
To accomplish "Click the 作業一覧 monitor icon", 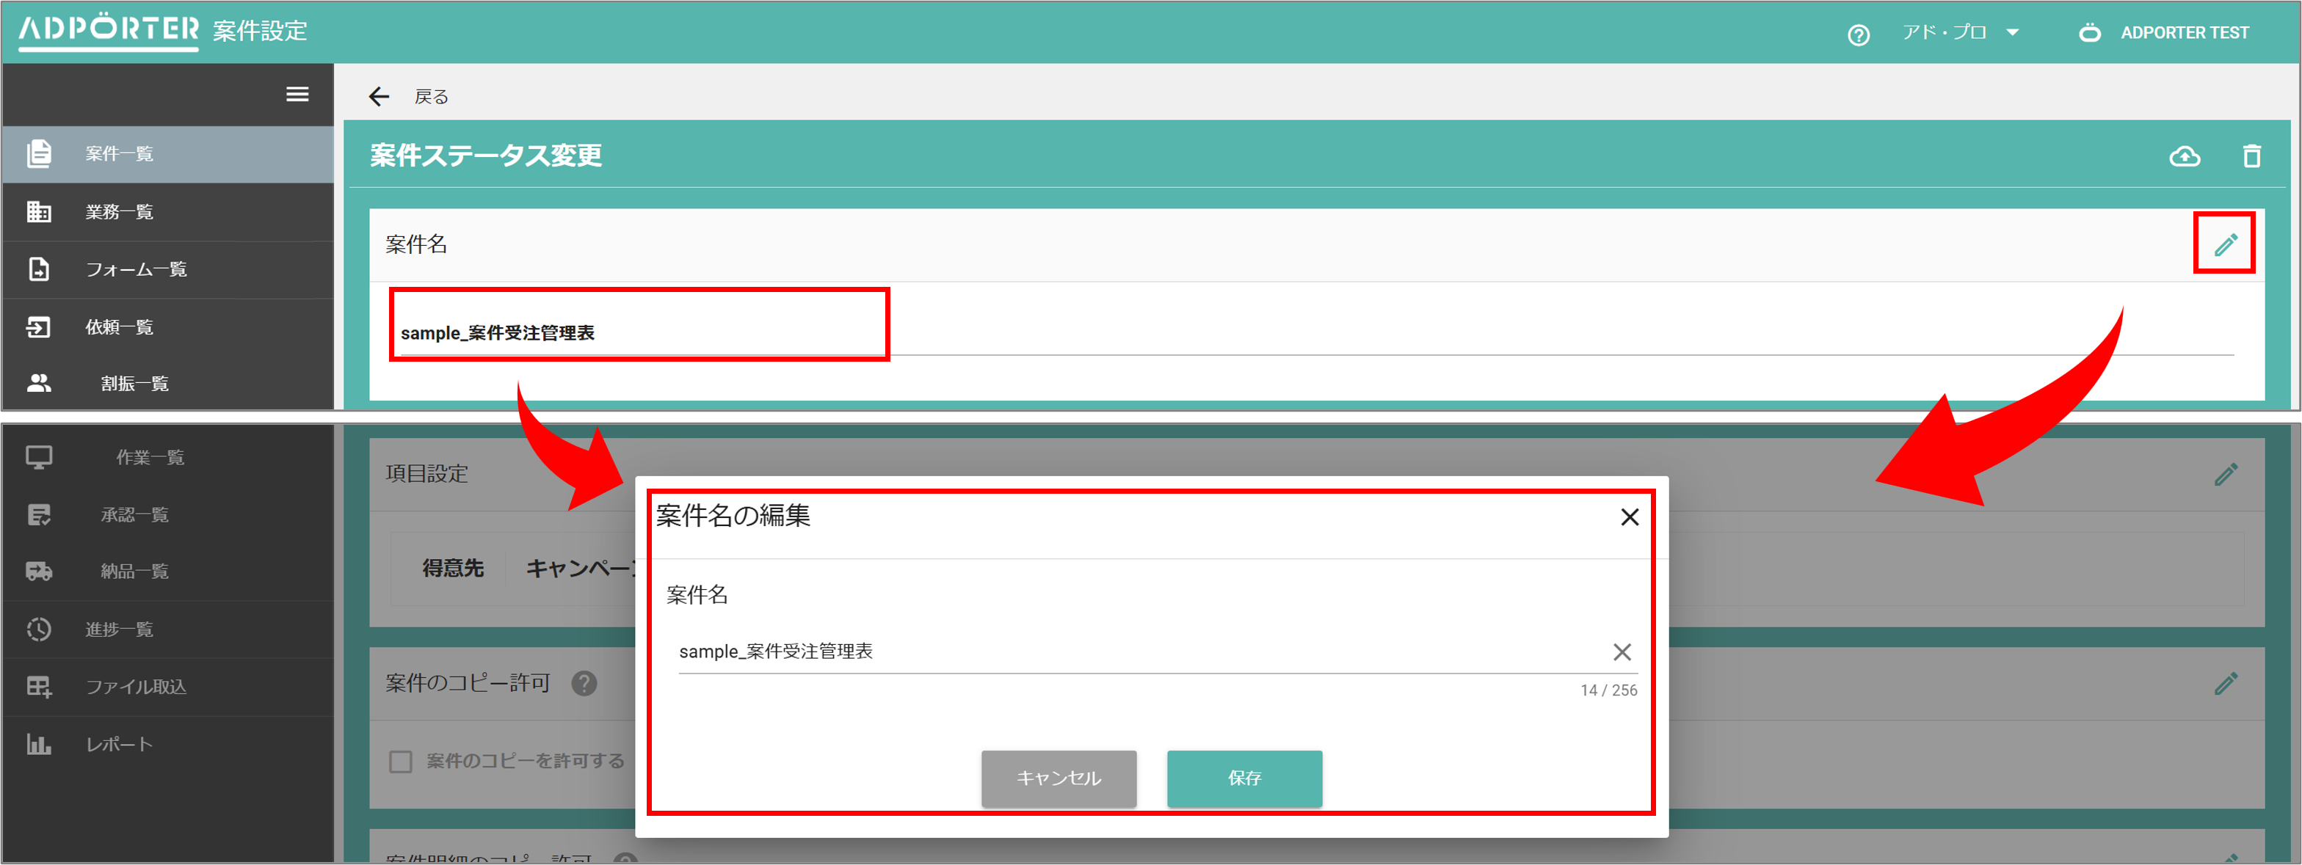I will coord(40,458).
